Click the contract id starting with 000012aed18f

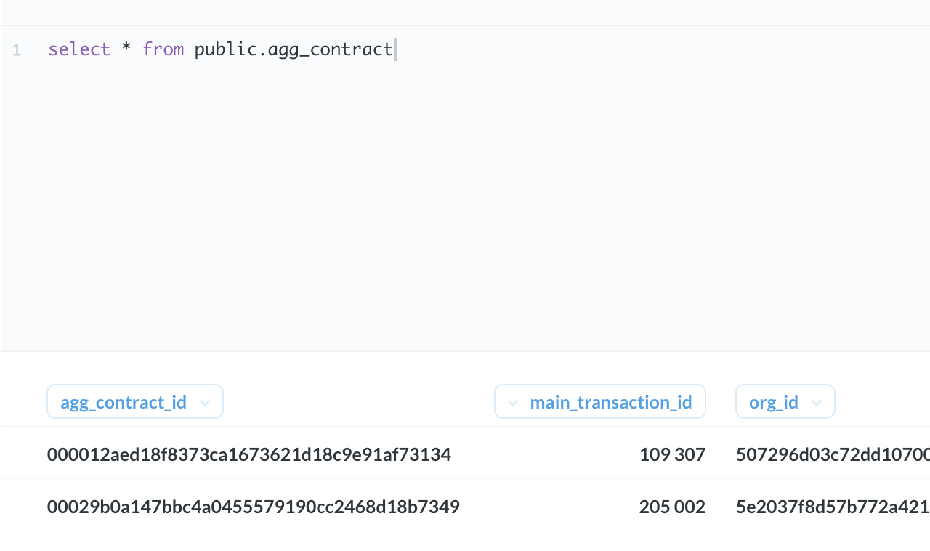point(249,454)
